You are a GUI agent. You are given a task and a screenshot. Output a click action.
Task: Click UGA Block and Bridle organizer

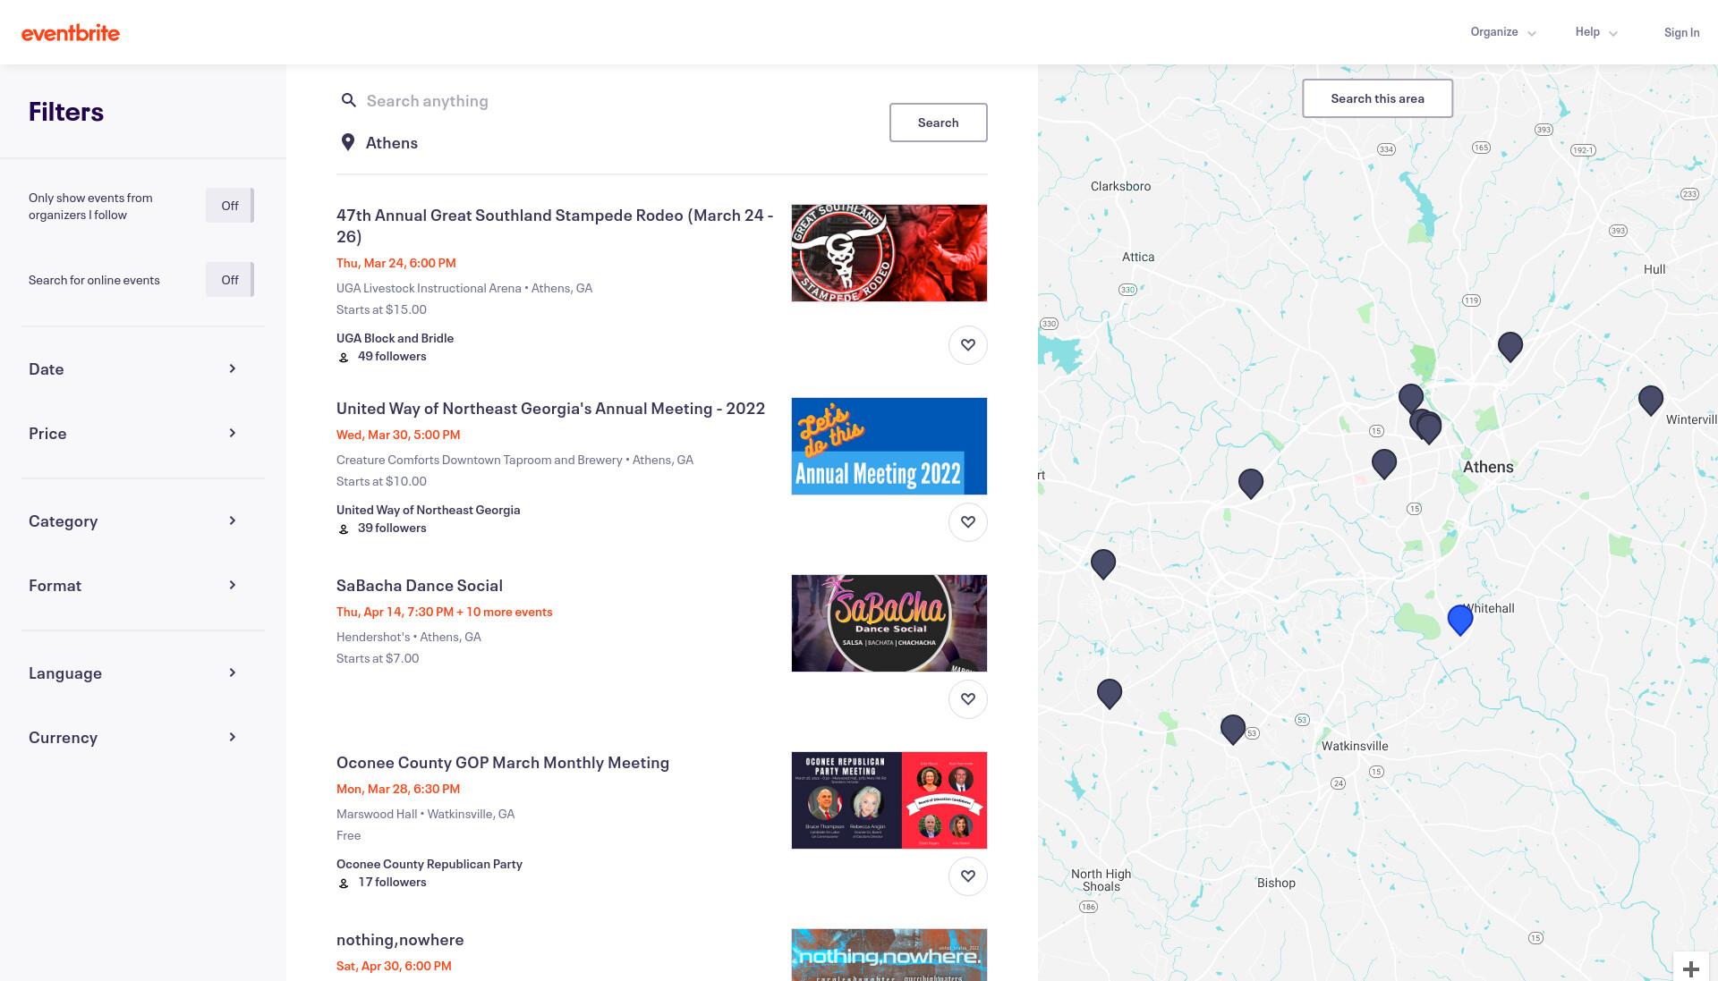point(395,338)
